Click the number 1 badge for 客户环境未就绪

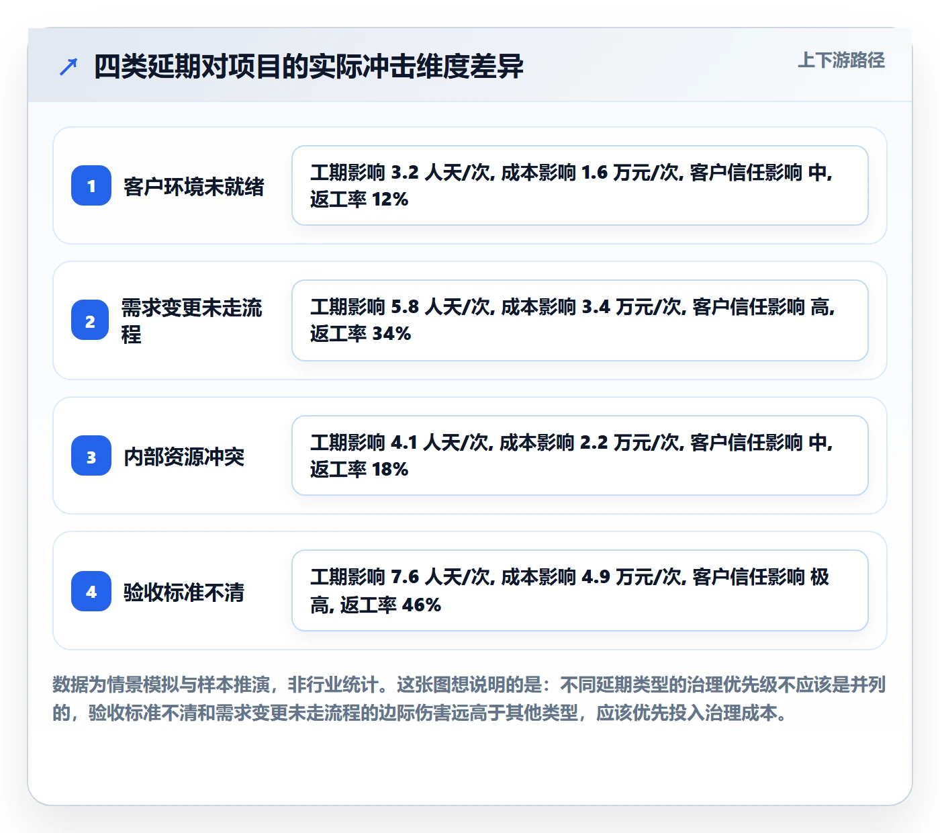(91, 185)
